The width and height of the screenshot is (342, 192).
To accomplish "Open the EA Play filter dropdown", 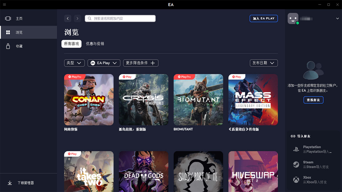I will coord(104,63).
